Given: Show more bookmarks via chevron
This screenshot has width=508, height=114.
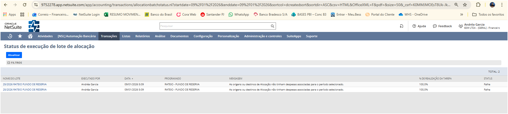Looking at the screenshot, I should tap(462, 15).
